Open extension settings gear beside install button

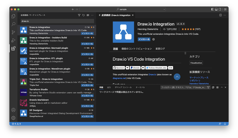(x=154, y=39)
